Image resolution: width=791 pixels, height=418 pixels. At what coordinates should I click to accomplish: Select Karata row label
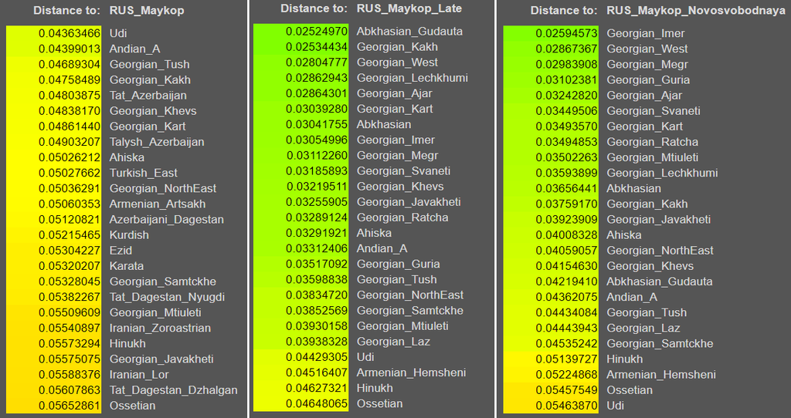127,266
